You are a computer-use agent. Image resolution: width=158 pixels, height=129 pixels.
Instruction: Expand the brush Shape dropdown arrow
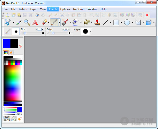pyautogui.click(x=91, y=31)
